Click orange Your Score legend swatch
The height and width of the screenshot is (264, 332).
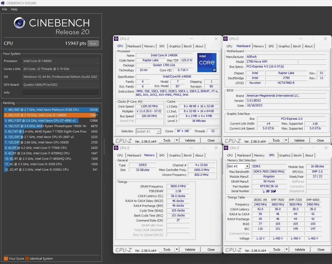pos(6,259)
